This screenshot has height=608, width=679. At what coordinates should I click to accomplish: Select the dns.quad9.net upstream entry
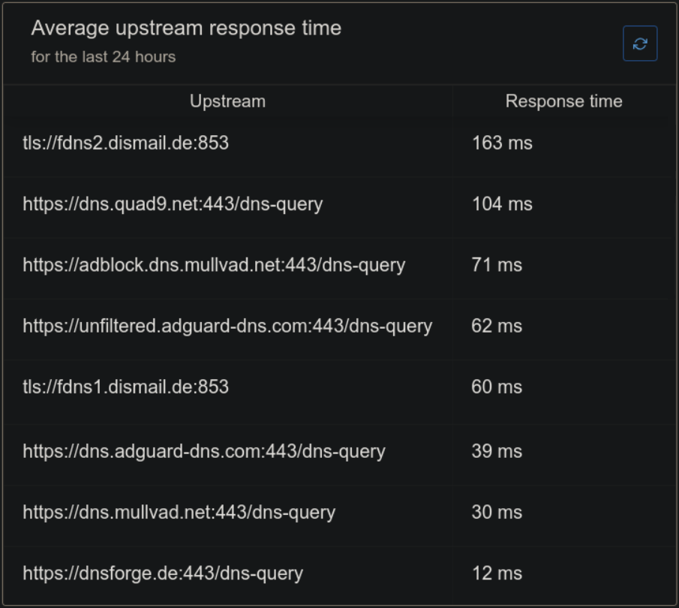tap(173, 203)
